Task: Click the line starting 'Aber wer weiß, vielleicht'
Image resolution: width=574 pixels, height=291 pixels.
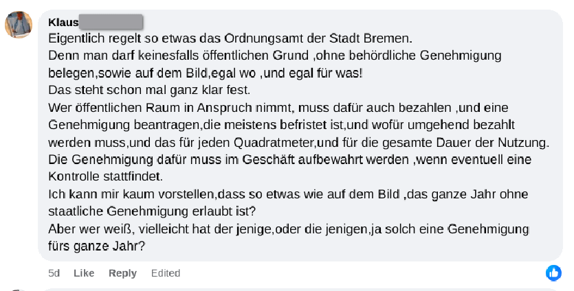Action: click(289, 229)
